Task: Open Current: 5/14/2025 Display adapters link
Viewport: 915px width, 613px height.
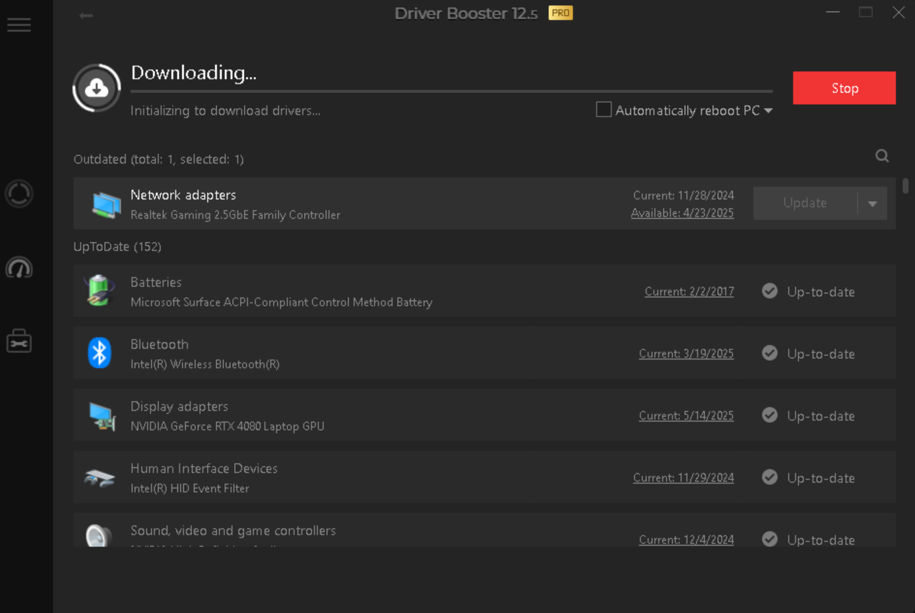Action: (x=686, y=416)
